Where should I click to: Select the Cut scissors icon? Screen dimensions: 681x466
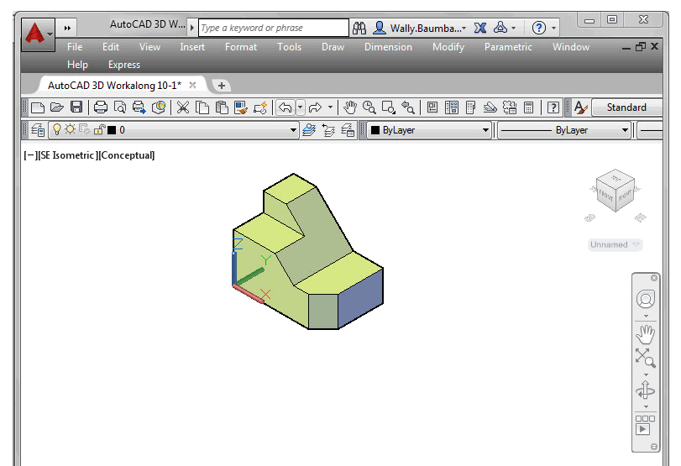tap(182, 107)
